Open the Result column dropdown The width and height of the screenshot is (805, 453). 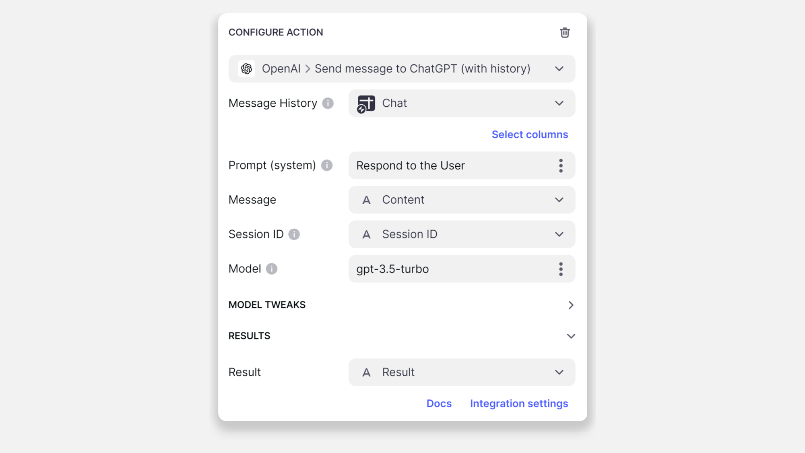tap(559, 372)
